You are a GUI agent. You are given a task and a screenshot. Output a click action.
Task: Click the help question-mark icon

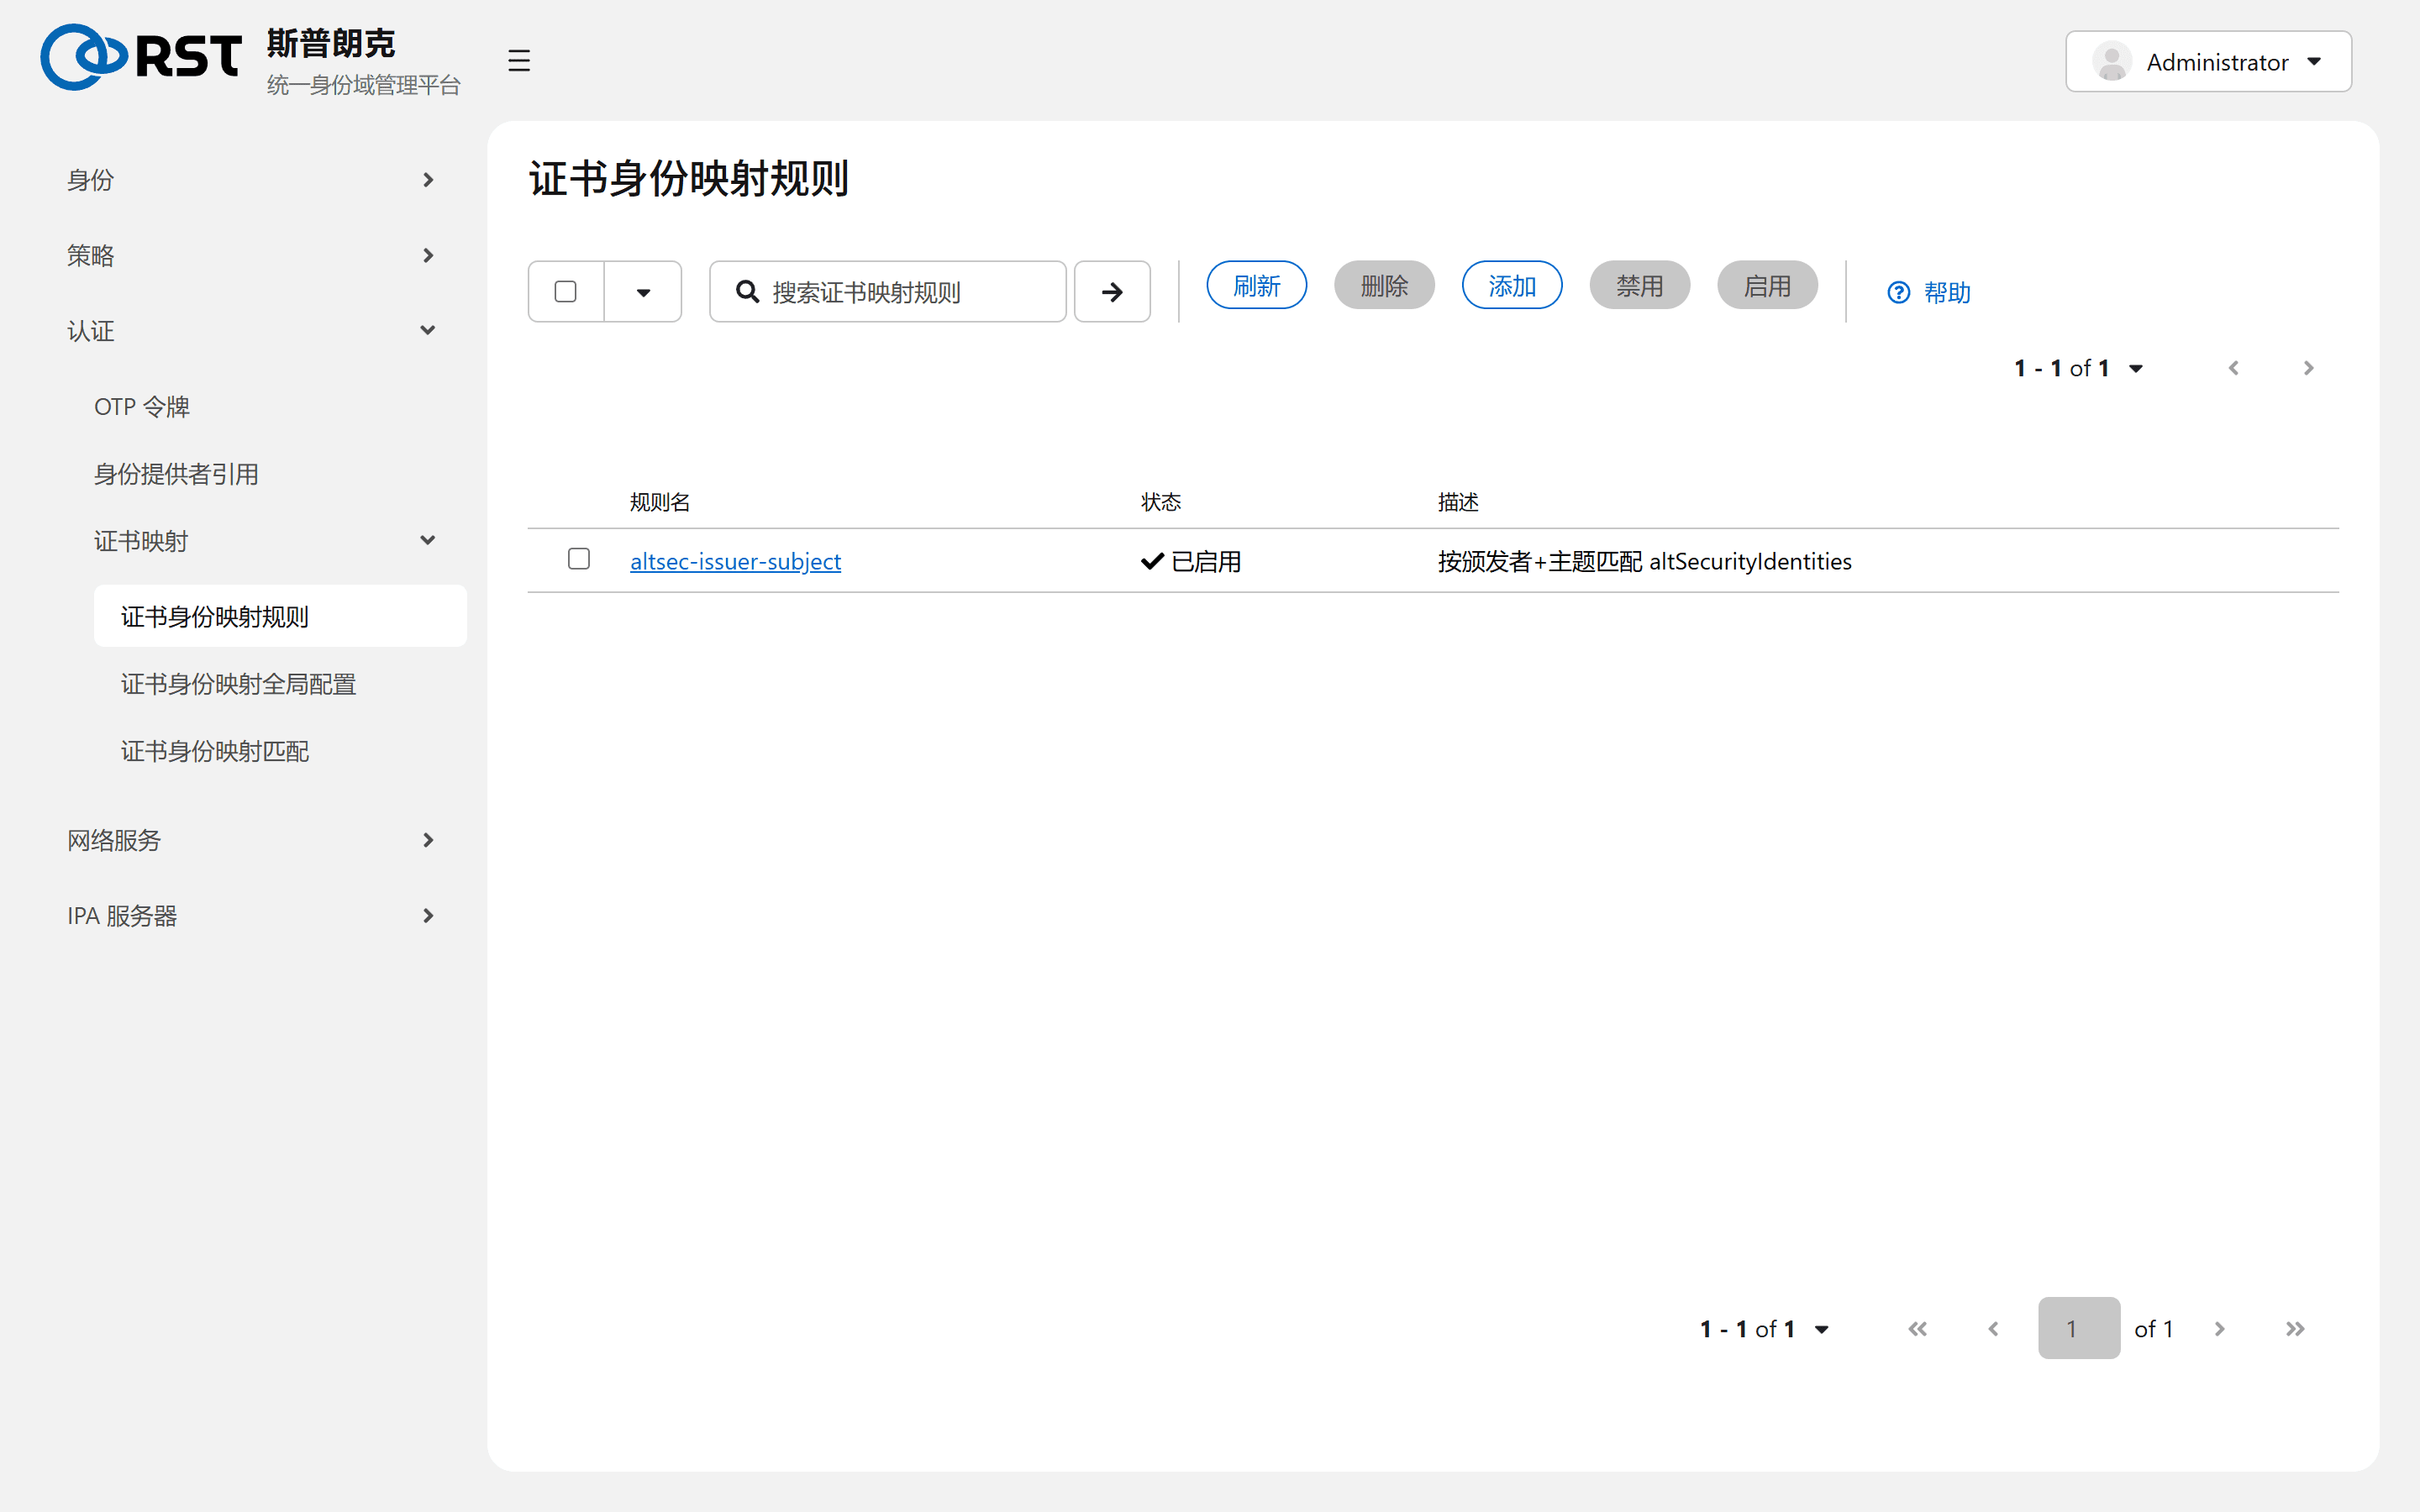(x=1898, y=292)
